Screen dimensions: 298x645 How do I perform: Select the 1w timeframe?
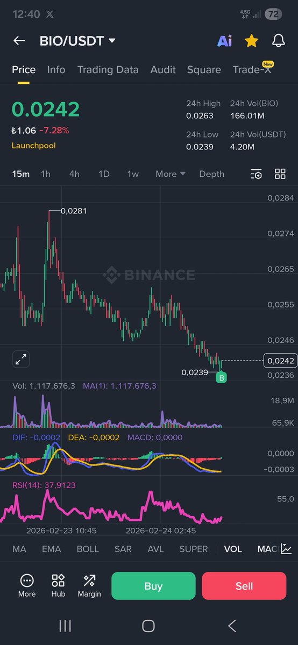pos(133,174)
